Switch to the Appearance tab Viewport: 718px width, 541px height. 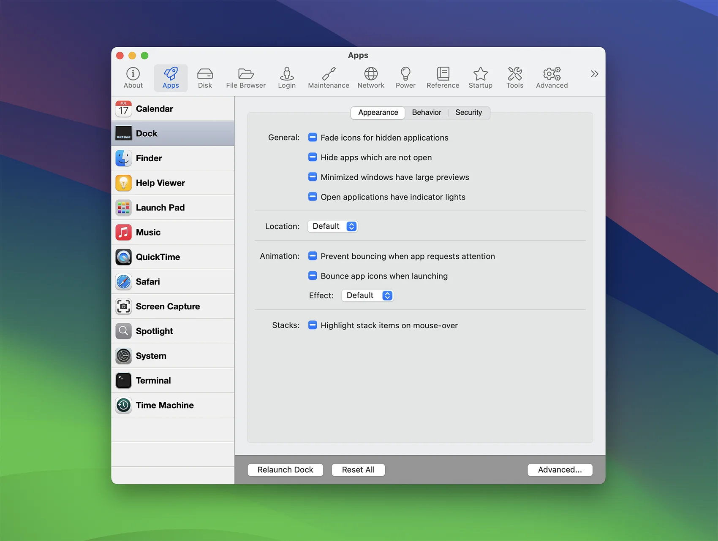tap(378, 113)
